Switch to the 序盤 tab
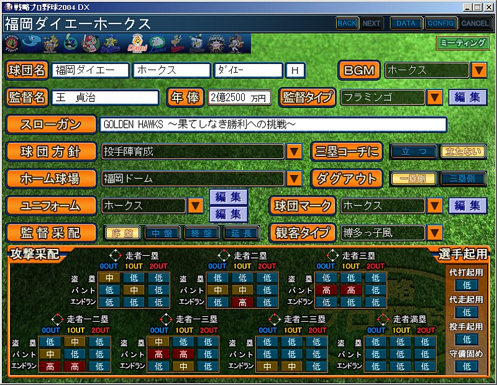 point(122,233)
